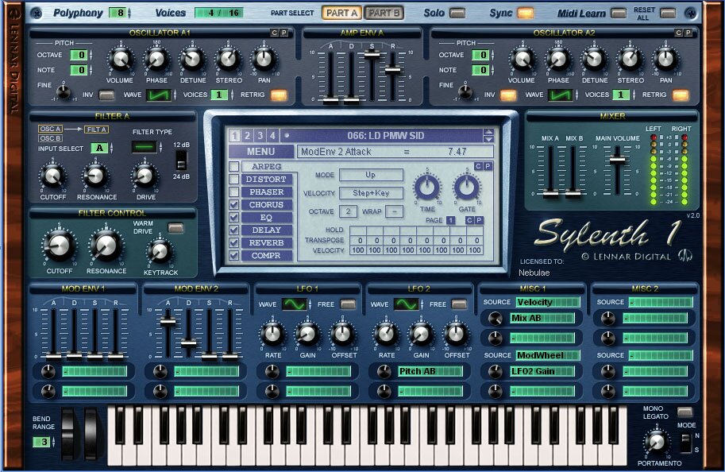Open arpeggiator Mode dropdown showing Up

coord(371,175)
